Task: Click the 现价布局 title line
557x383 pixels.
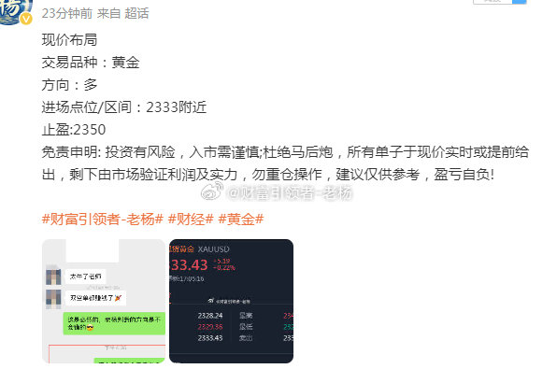Action: pyautogui.click(x=69, y=40)
